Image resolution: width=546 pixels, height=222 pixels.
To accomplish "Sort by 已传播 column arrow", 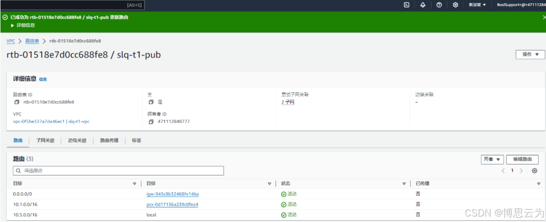I will (539, 184).
